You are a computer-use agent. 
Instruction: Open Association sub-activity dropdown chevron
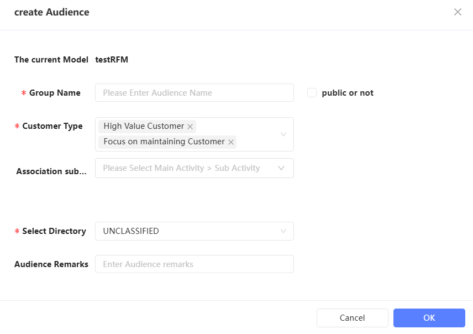[x=281, y=168]
